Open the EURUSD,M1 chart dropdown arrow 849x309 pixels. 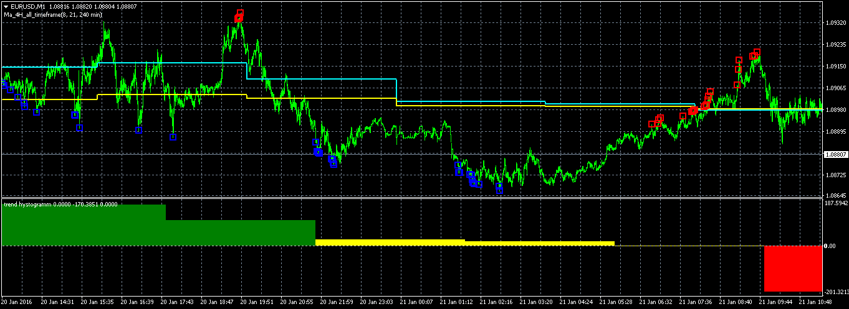tap(5, 6)
